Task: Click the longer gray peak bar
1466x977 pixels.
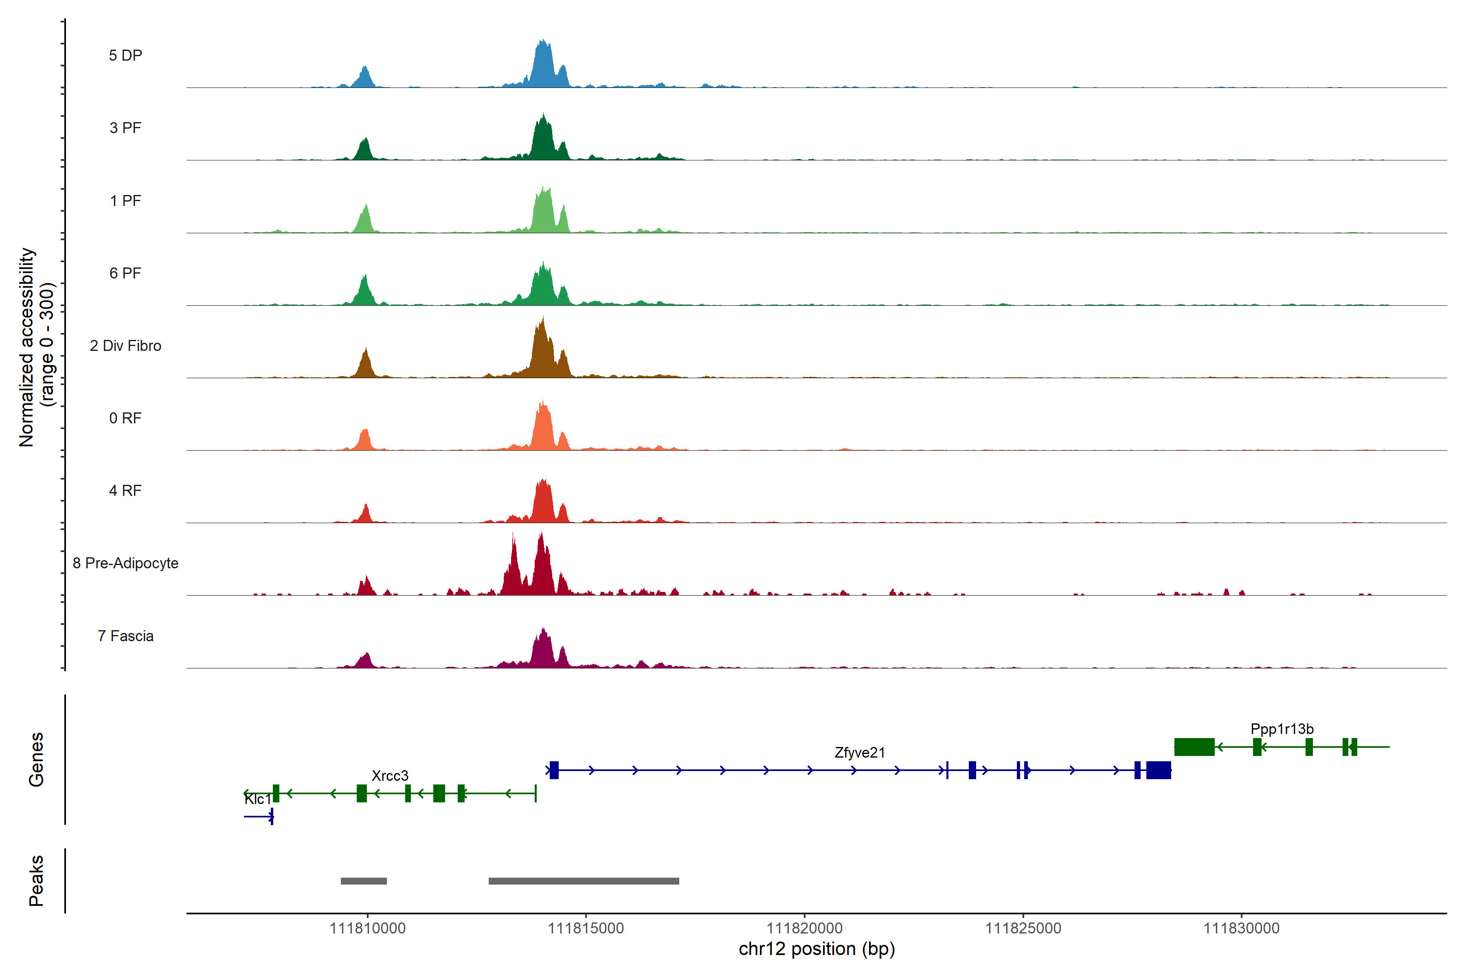Action: pos(584,881)
